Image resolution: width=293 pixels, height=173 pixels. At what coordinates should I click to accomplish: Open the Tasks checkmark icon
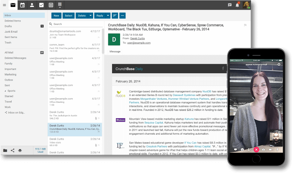pyautogui.click(x=41, y=5)
